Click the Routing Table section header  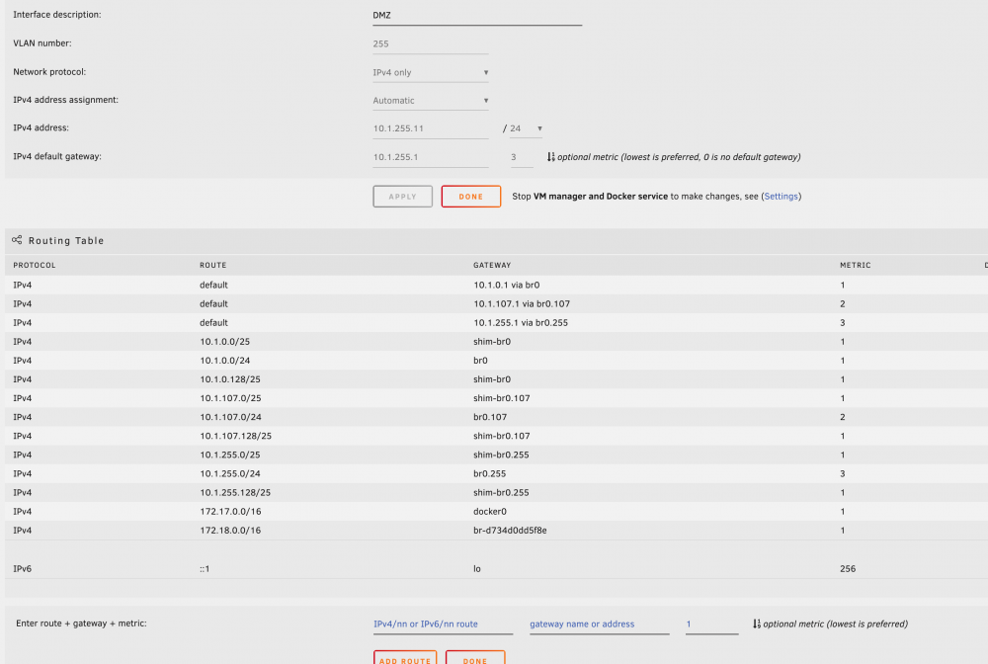pos(497,241)
